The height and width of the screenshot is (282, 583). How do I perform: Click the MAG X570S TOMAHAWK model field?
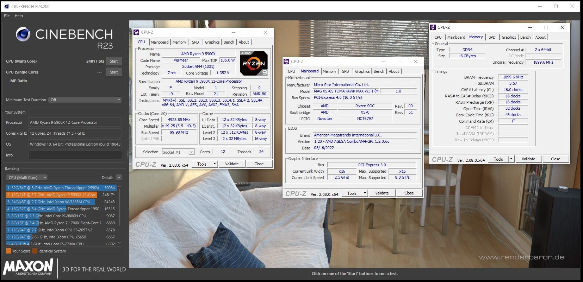pyautogui.click(x=346, y=91)
